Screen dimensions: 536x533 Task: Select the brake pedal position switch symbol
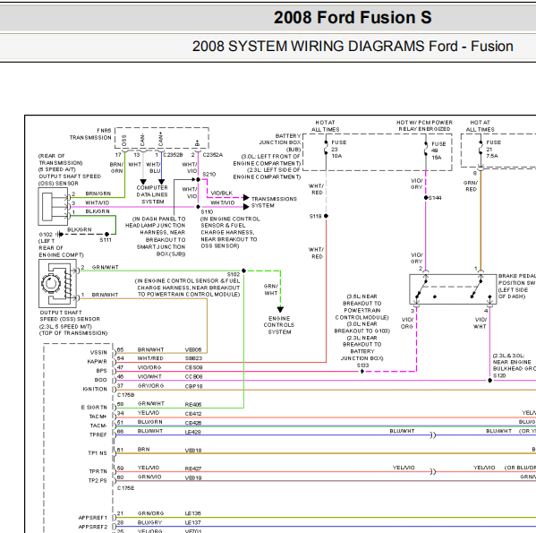[453, 289]
